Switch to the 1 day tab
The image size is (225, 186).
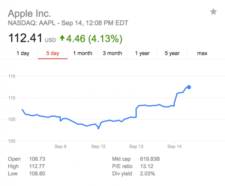tap(23, 53)
